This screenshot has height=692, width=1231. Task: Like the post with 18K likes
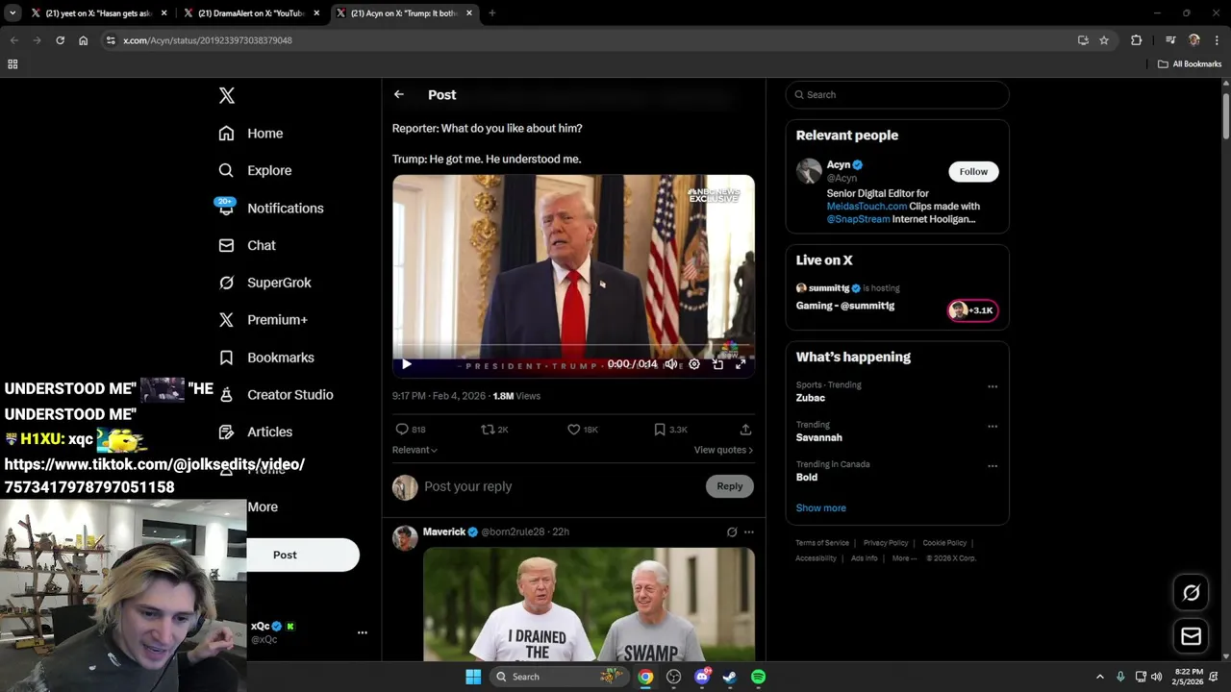(583, 430)
